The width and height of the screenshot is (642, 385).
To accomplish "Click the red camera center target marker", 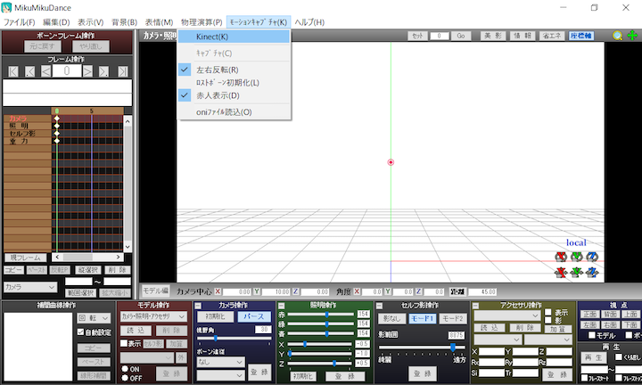I will [x=391, y=162].
